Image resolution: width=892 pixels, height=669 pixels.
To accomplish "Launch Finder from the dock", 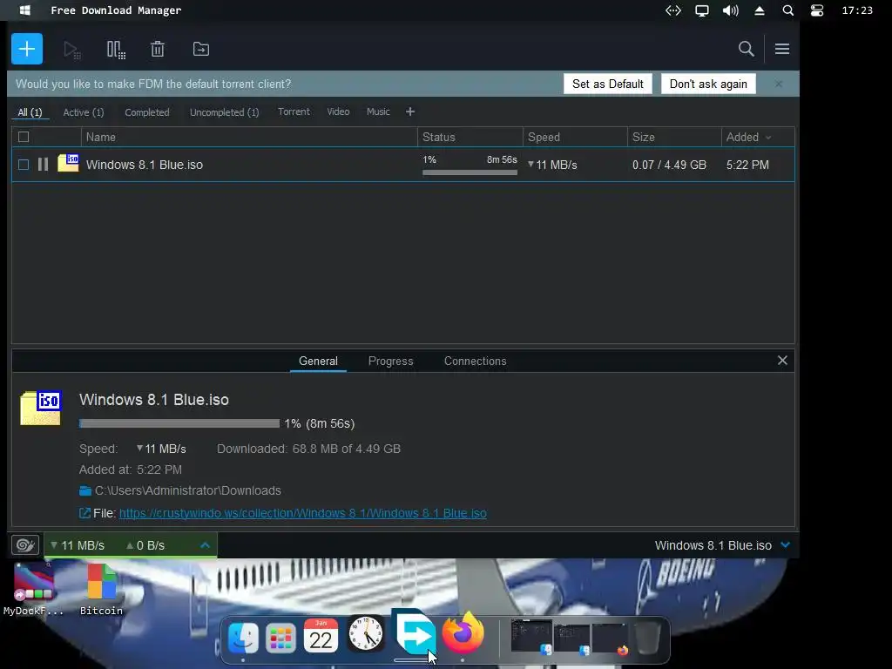I will (244, 638).
